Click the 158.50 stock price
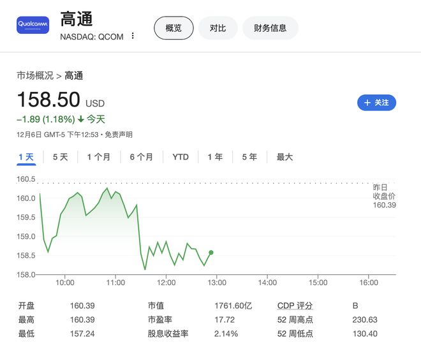The width and height of the screenshot is (421, 347). [48, 100]
